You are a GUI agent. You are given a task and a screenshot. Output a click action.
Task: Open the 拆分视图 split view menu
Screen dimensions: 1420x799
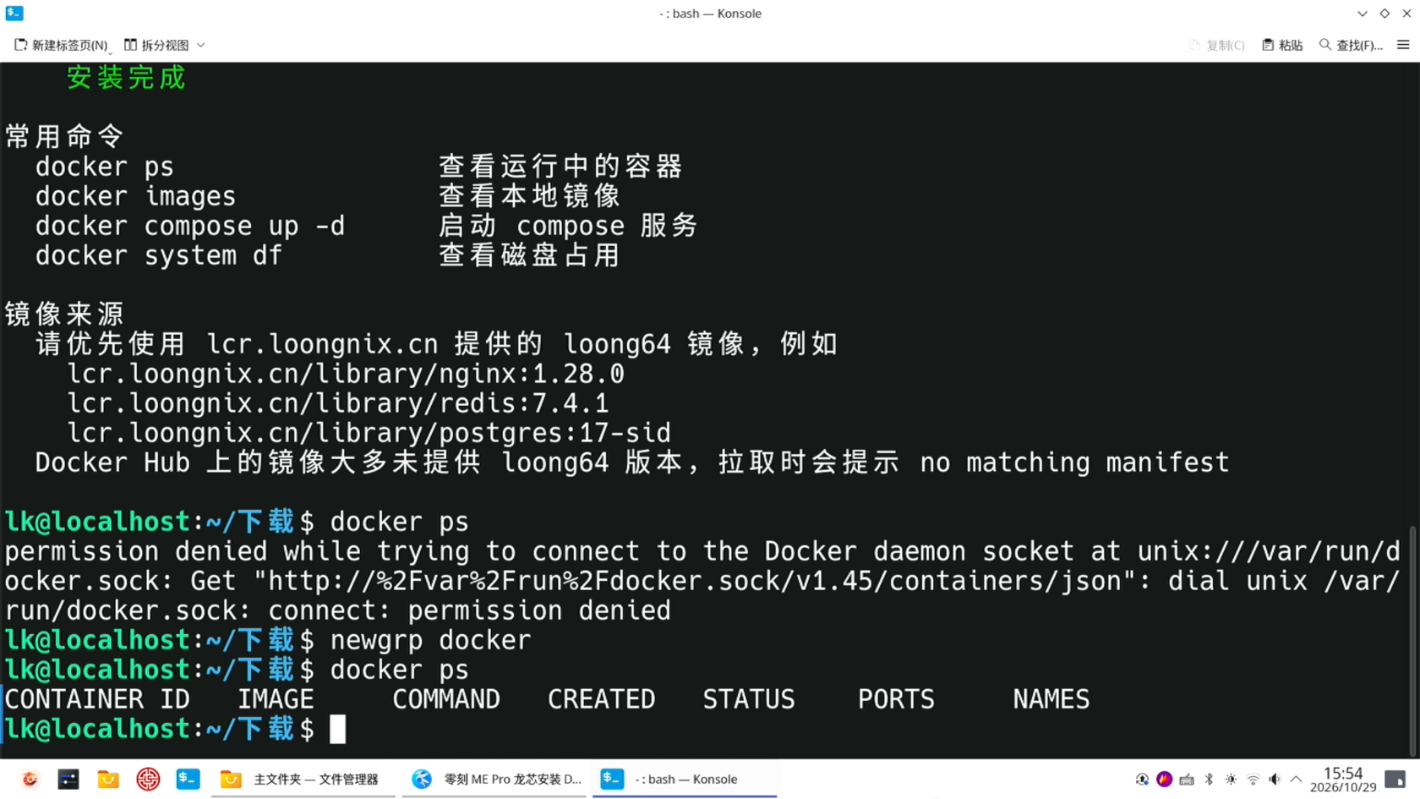[x=164, y=45]
